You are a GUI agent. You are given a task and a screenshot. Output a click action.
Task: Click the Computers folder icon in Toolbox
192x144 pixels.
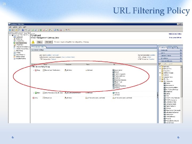162,71
